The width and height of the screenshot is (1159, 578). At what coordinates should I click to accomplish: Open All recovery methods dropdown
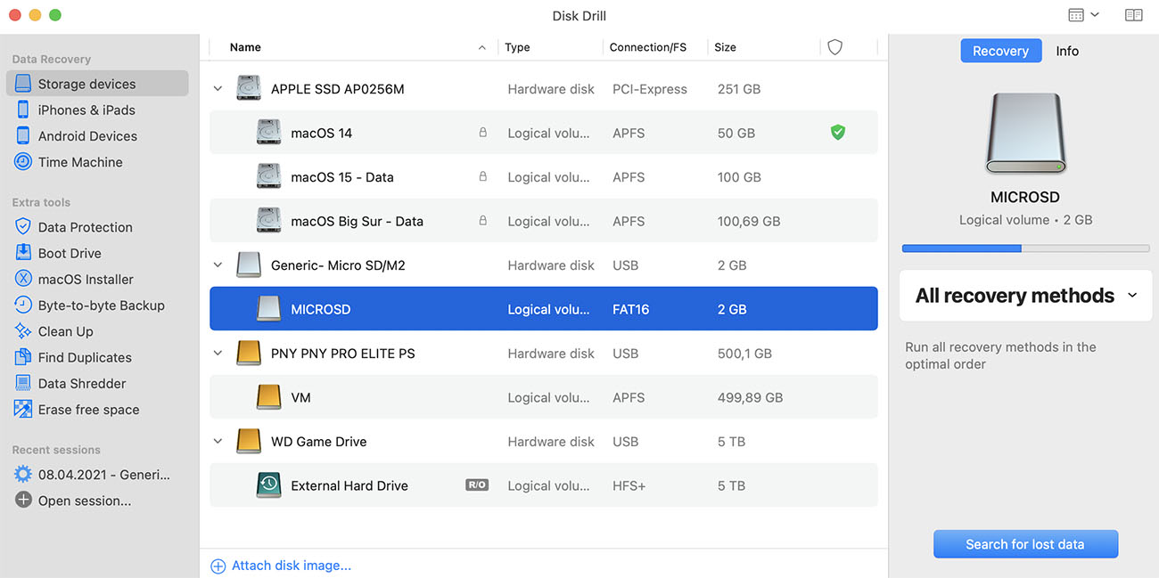click(x=1025, y=296)
